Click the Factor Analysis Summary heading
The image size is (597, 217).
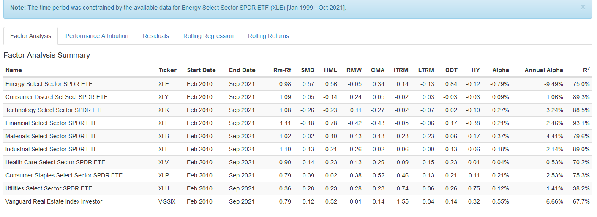pos(47,55)
